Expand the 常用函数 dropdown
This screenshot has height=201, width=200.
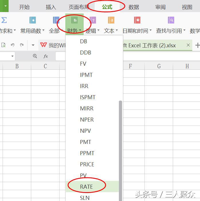[43, 30]
